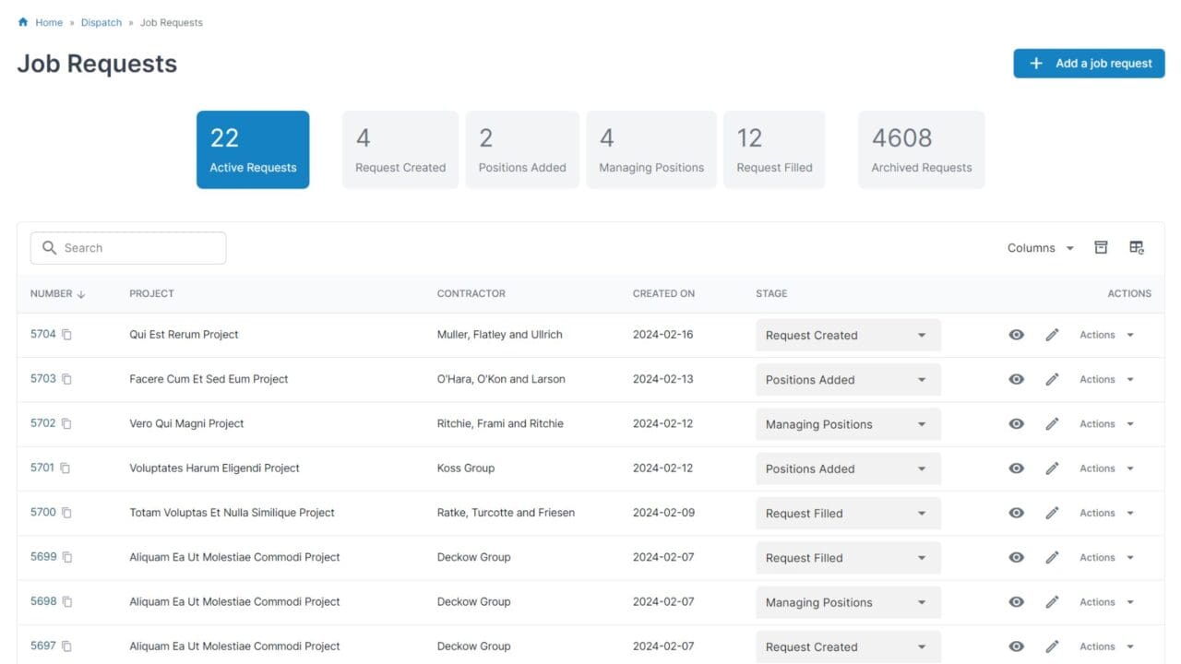Open the Dispatch breadcrumb link
1181x664 pixels.
click(101, 21)
